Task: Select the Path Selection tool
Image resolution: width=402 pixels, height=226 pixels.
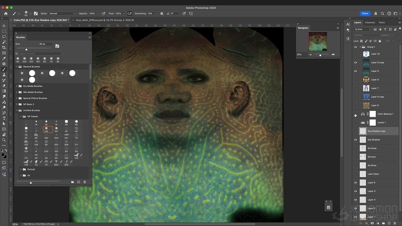Action: click(x=4, y=123)
